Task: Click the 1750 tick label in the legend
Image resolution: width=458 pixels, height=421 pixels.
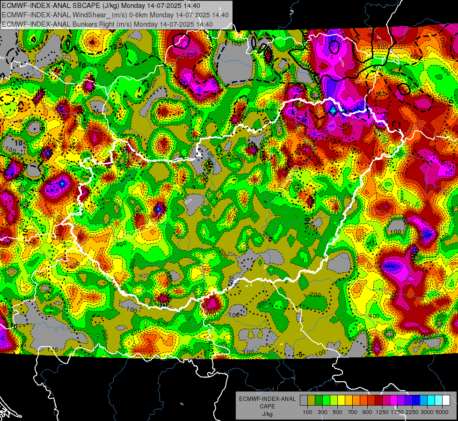Action: (x=397, y=412)
